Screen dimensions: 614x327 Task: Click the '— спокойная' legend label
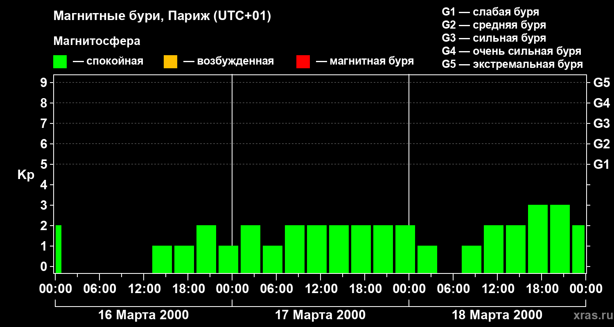108,61
